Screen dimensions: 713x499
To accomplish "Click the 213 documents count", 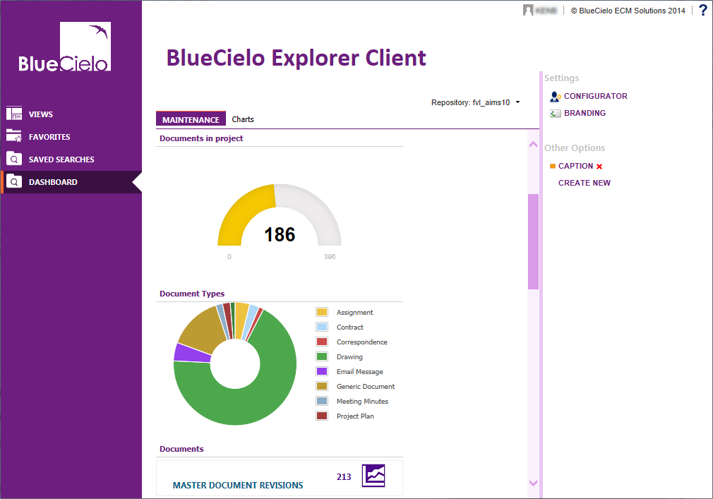I will pos(344,476).
